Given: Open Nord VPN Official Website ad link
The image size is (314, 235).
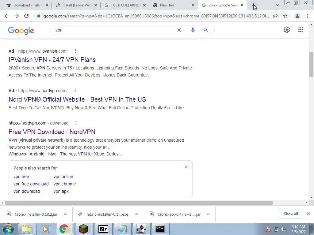Looking at the screenshot, I should coord(77,99).
